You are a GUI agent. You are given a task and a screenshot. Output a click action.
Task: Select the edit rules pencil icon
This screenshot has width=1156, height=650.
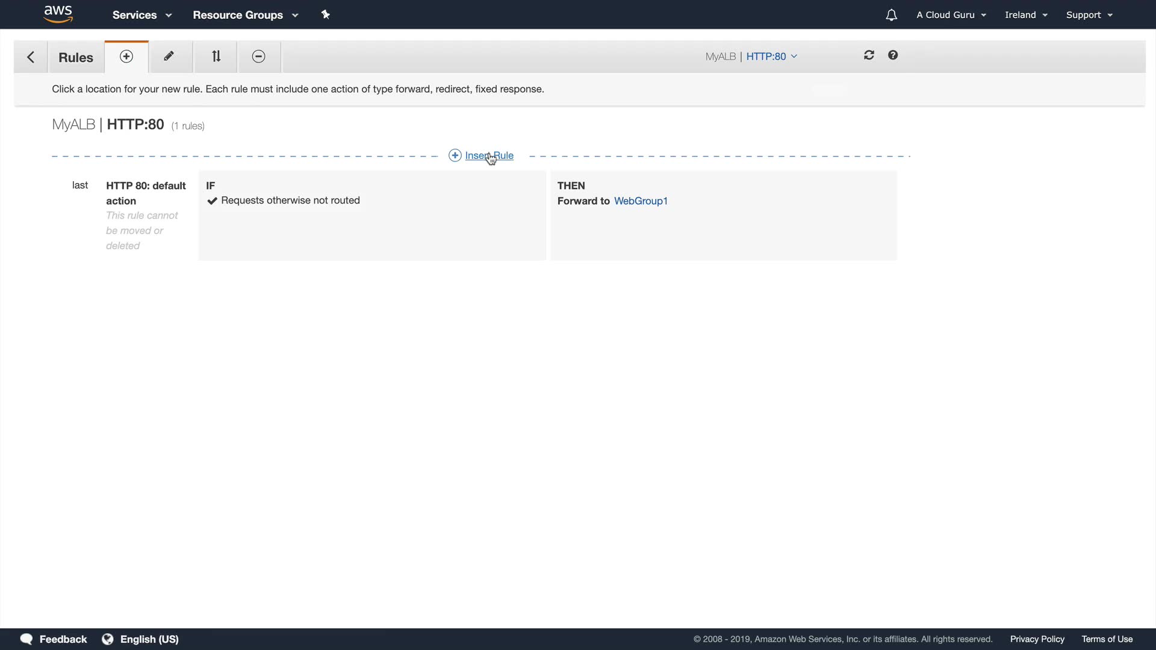pyautogui.click(x=169, y=57)
